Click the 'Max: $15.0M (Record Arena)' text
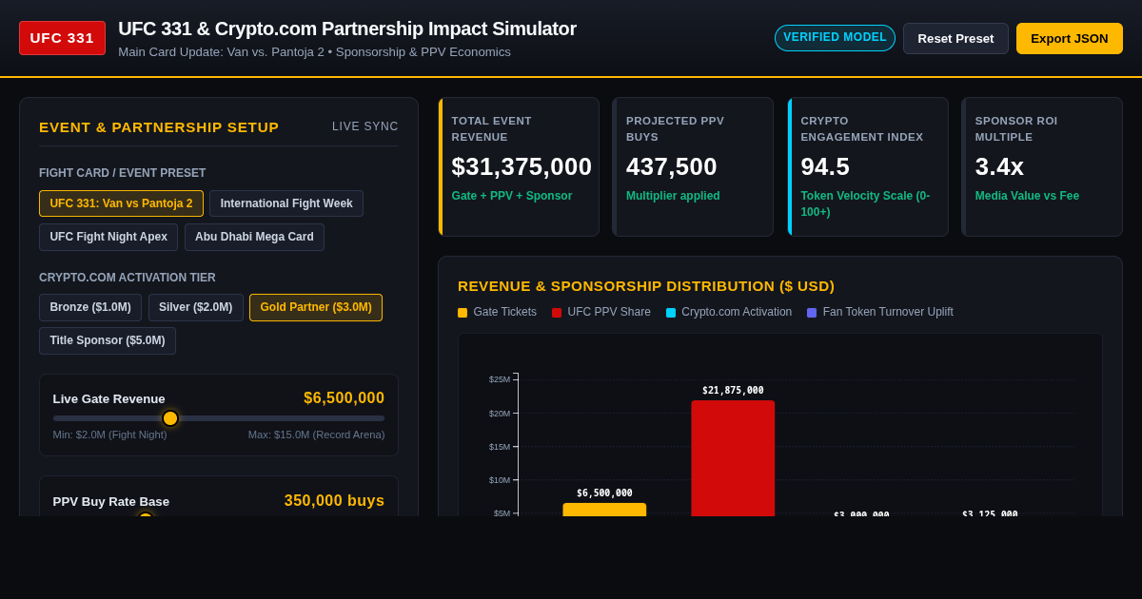Viewport: 1142px width, 599px height. tap(317, 435)
